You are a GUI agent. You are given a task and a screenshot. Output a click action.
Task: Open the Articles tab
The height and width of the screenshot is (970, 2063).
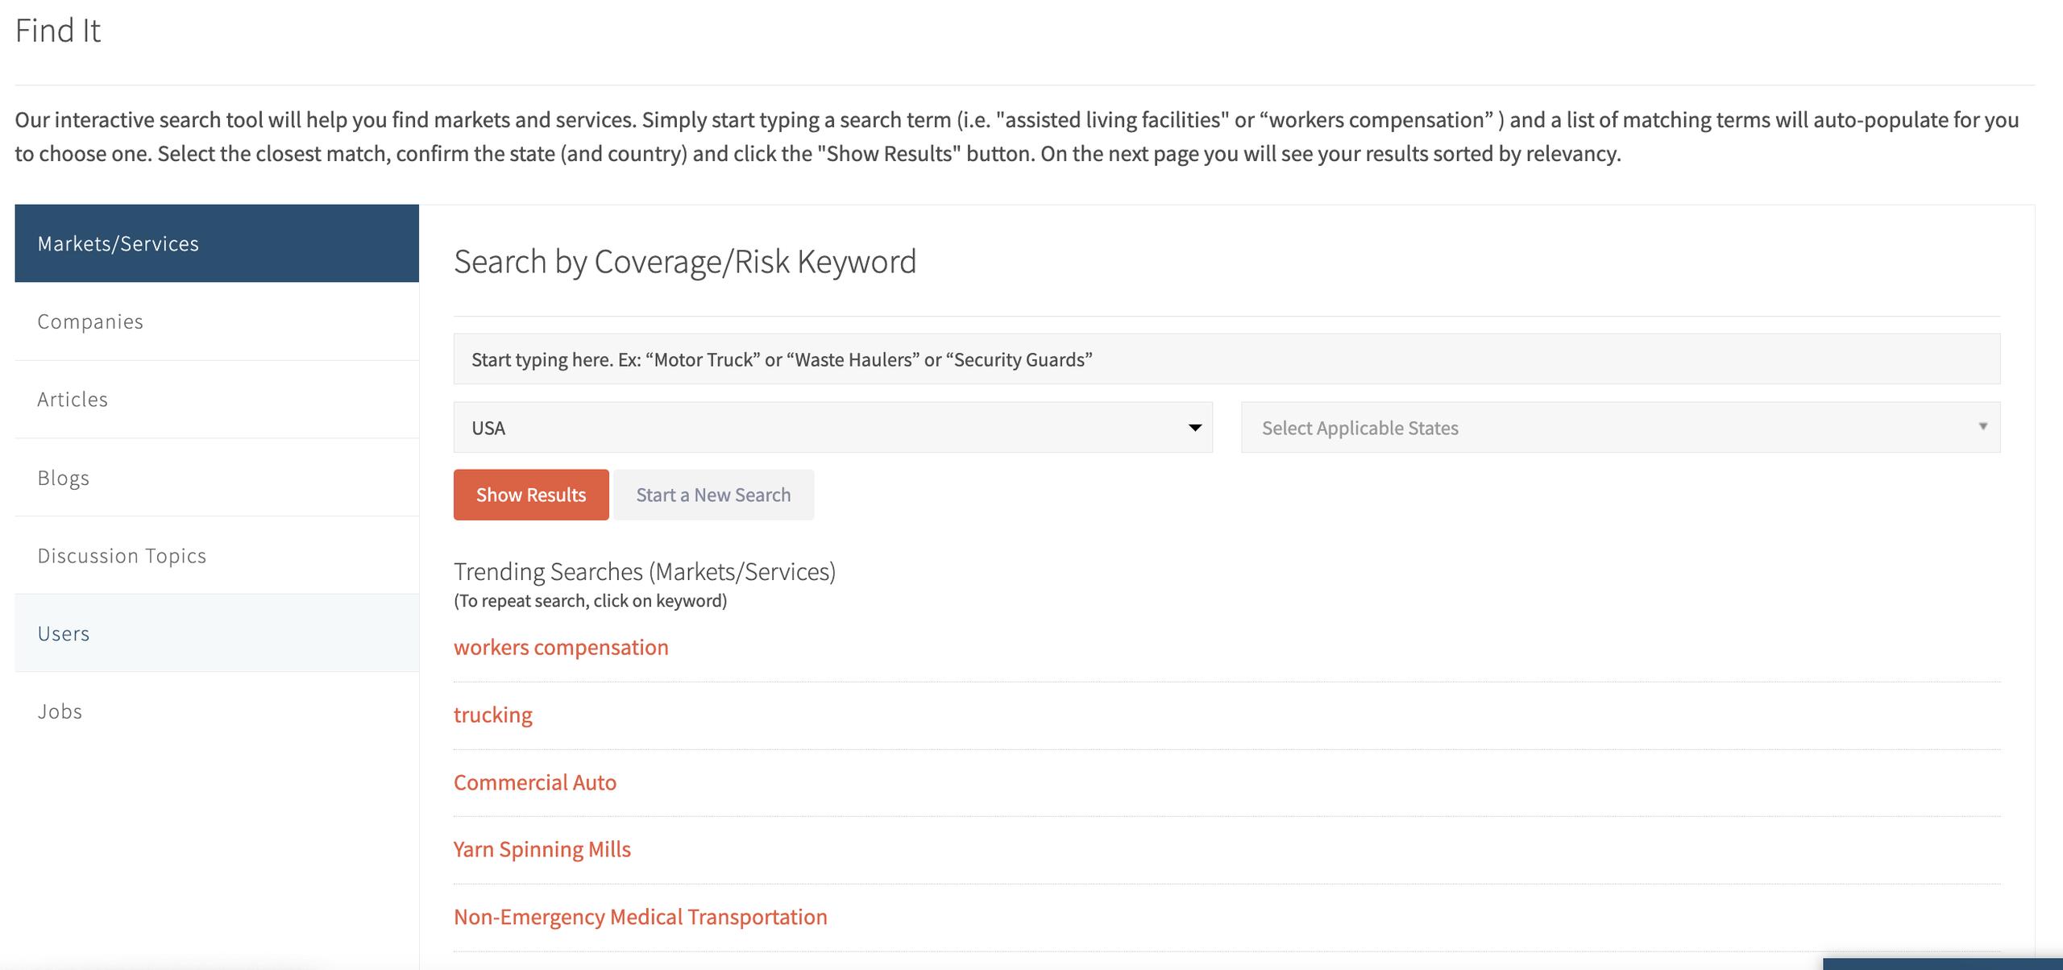(216, 400)
